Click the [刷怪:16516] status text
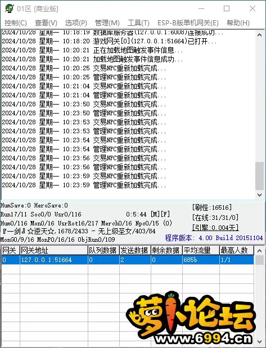The image size is (266, 348). (212, 207)
